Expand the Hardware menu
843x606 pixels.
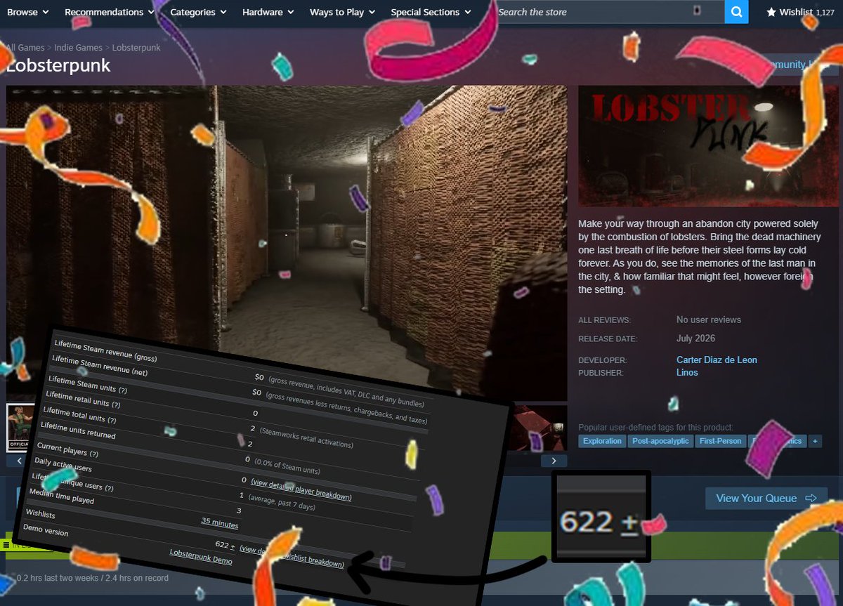[x=268, y=12]
